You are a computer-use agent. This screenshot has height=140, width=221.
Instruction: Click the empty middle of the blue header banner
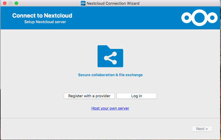point(126,18)
